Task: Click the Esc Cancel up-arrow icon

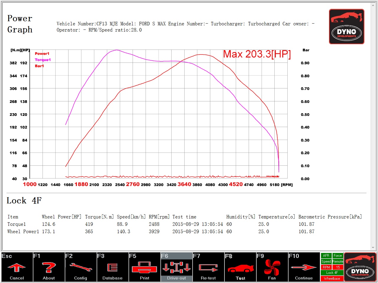Action: pyautogui.click(x=17, y=267)
